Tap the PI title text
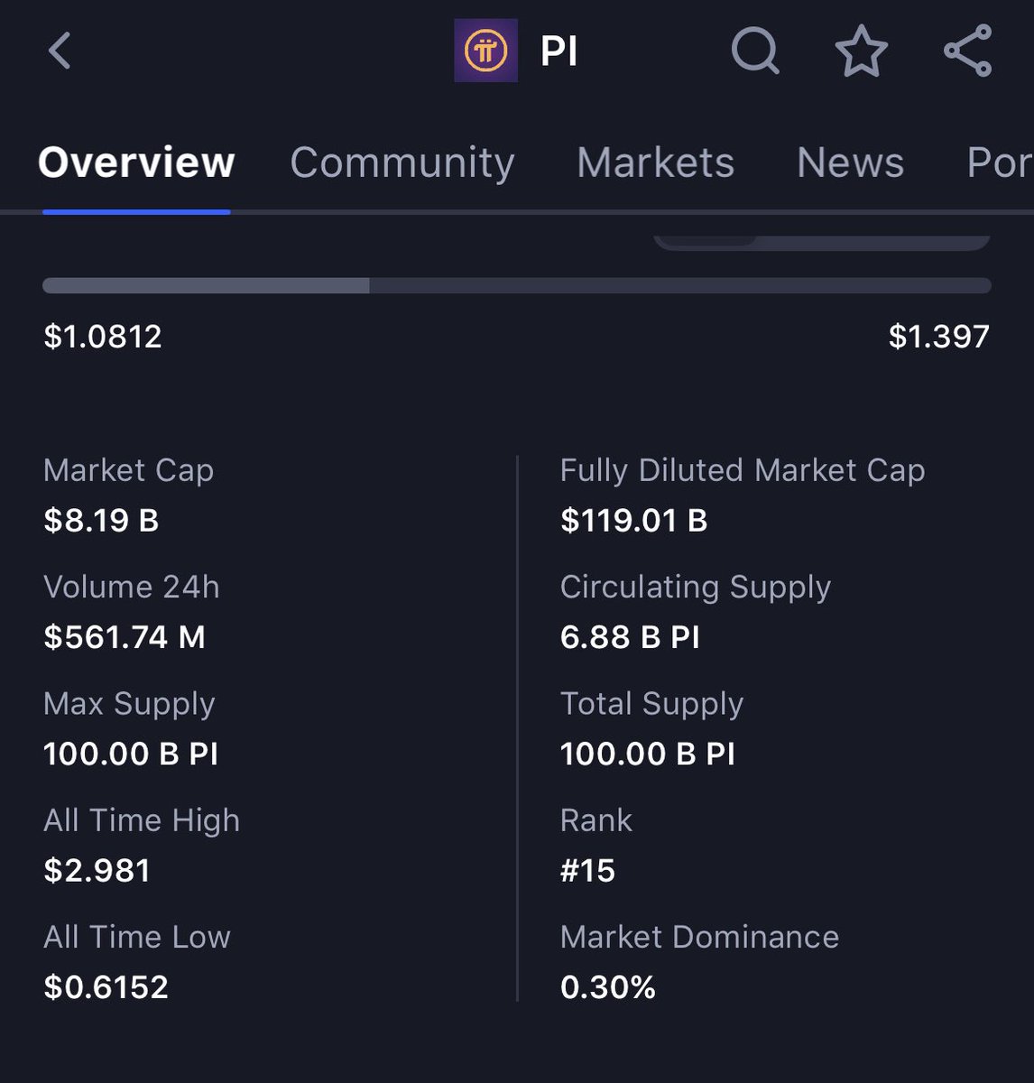The width and height of the screenshot is (1034, 1083). click(559, 51)
